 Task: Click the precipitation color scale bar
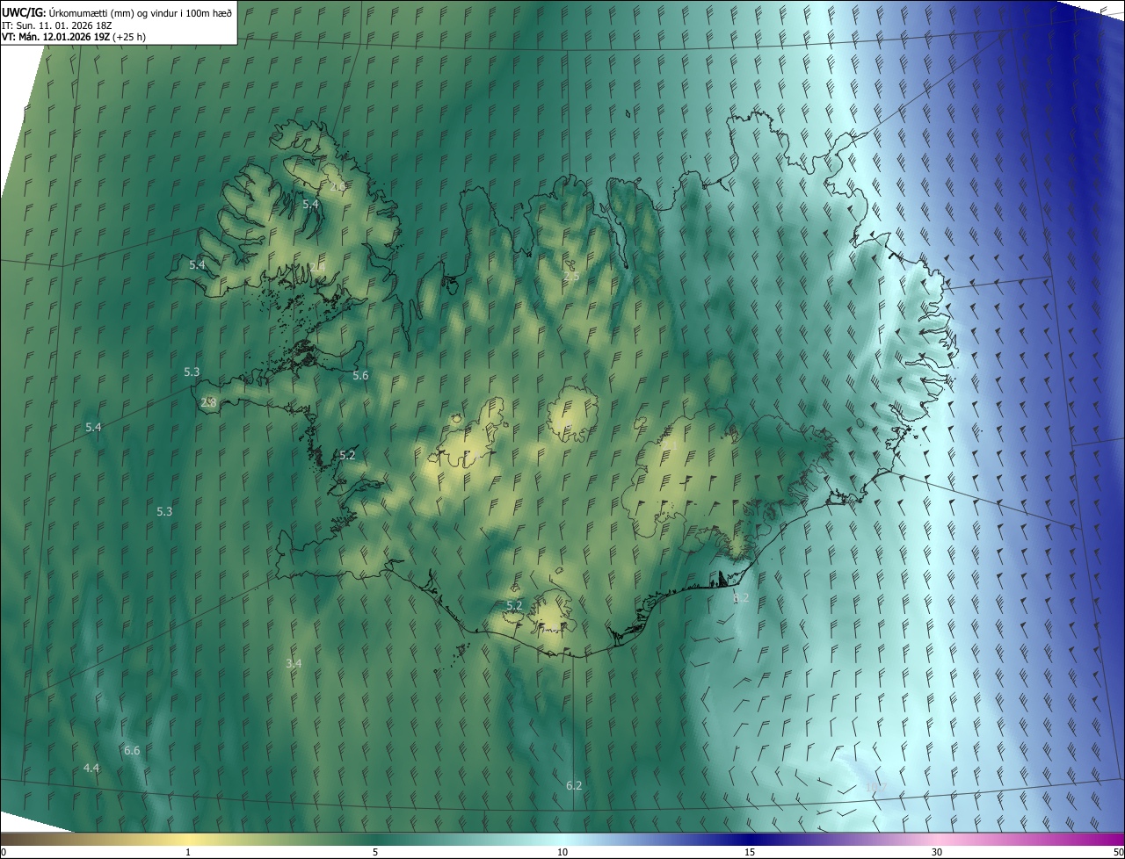pos(562,839)
